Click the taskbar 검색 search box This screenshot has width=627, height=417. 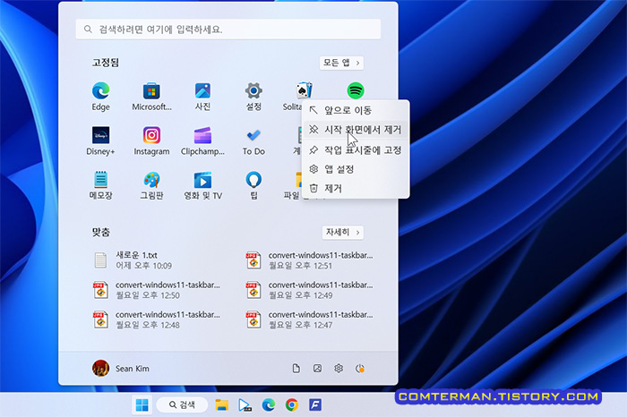click(x=182, y=405)
